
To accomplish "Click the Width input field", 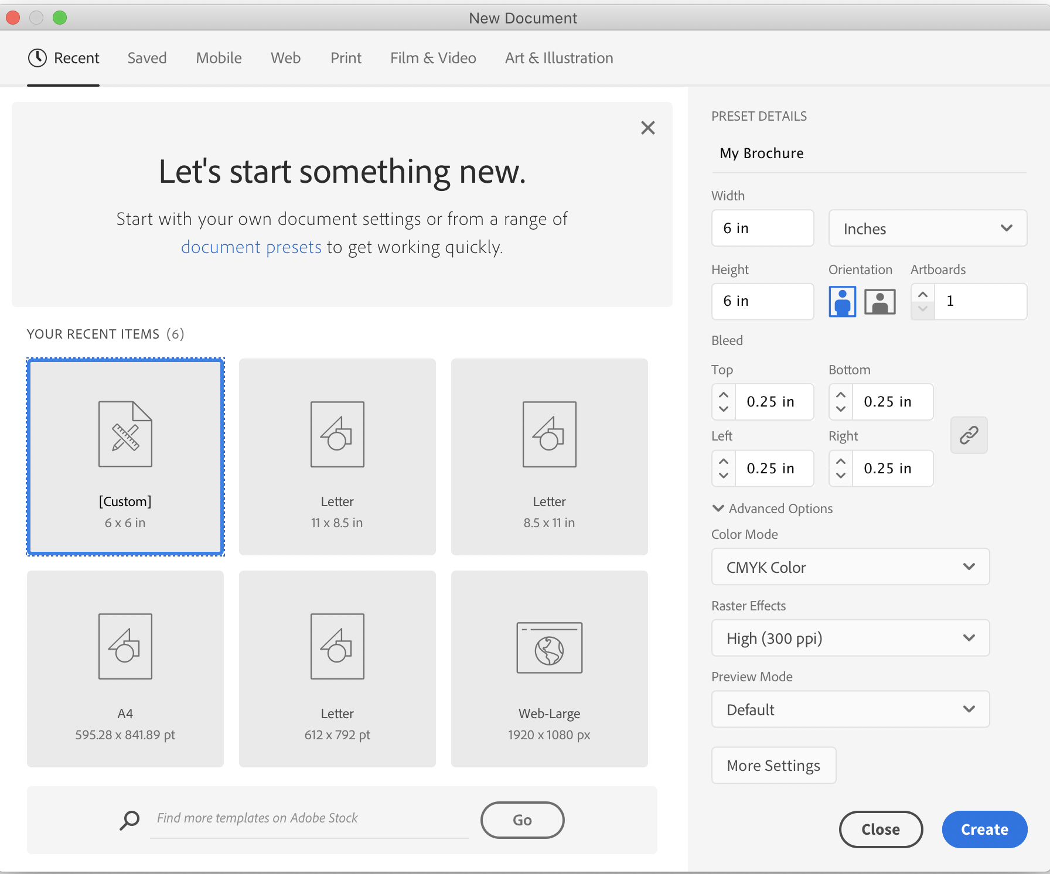I will pos(762,228).
